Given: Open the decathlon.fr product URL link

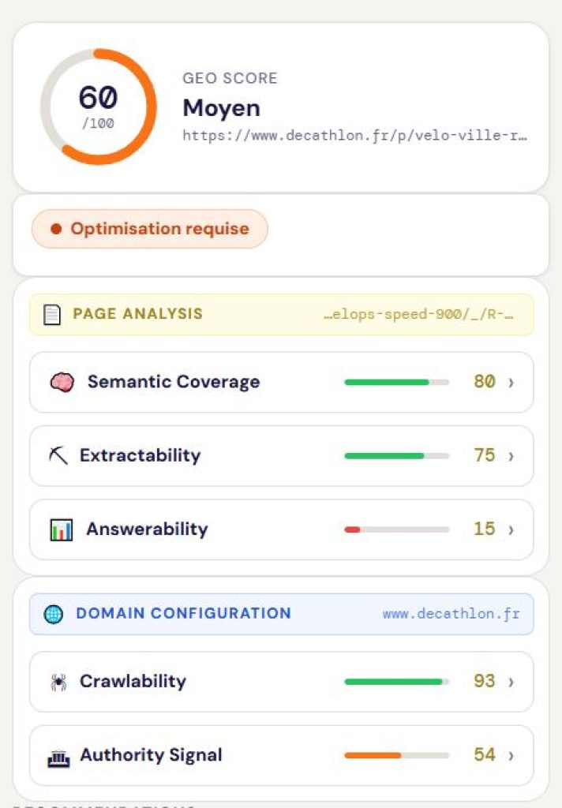Looking at the screenshot, I should 355,134.
